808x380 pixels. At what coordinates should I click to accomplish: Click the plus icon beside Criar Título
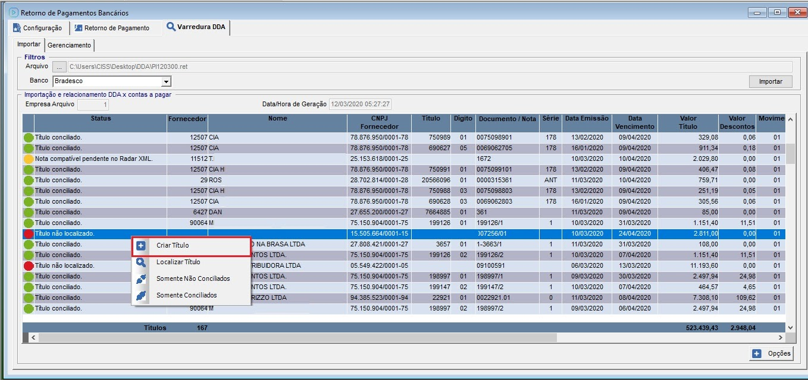click(x=141, y=246)
